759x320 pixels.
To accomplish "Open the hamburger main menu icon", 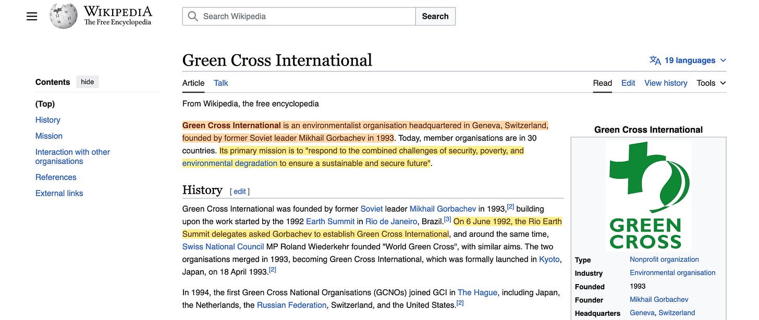I will 32,16.
